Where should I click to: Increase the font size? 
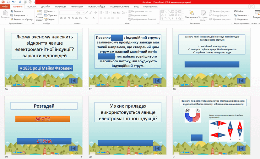(x=87, y=13)
